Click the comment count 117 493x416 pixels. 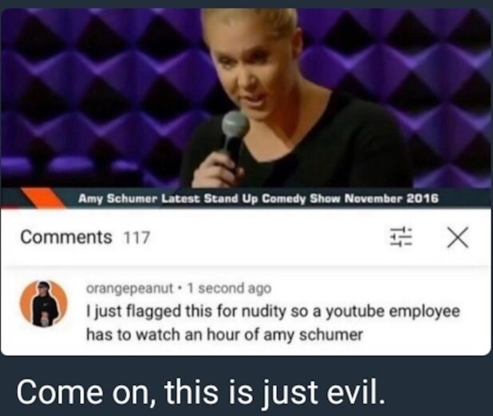(136, 237)
